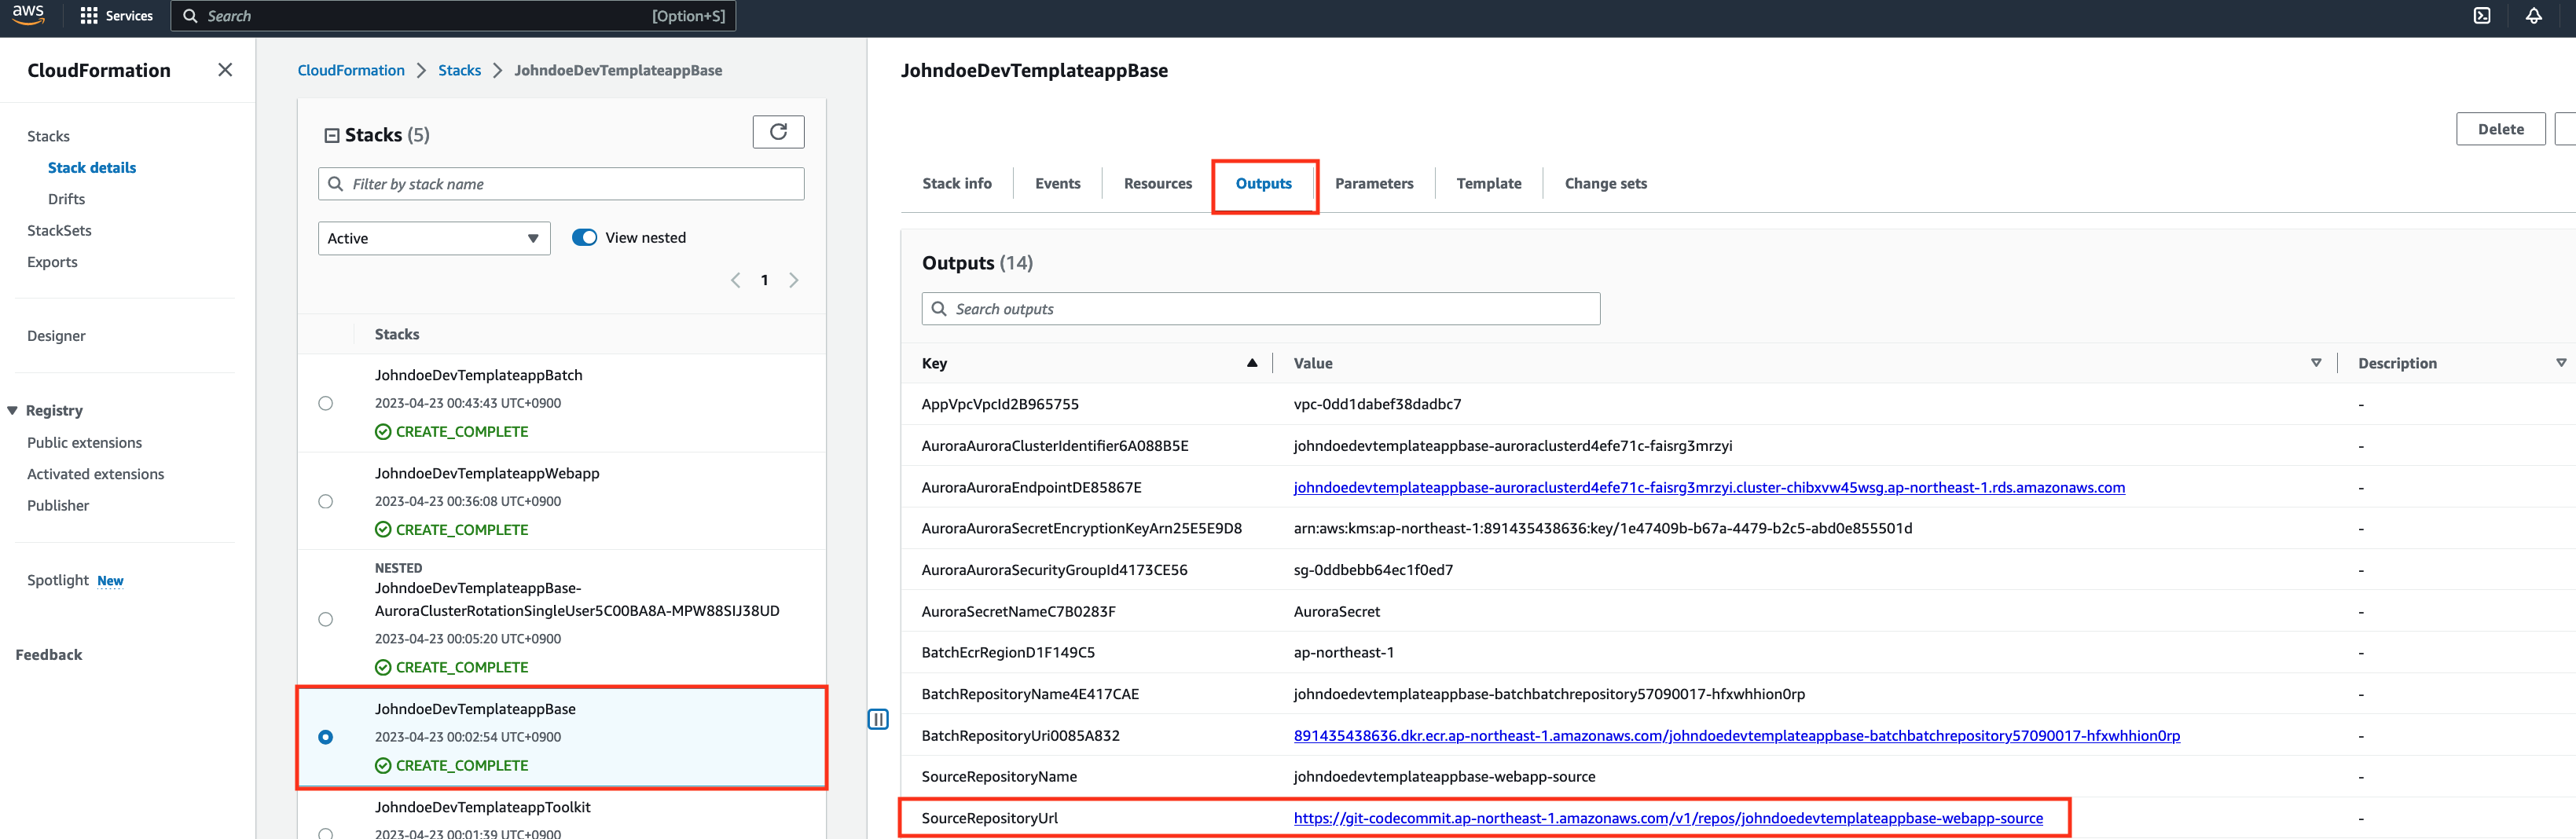
Task: Switch to Stack info tab
Action: pos(957,184)
